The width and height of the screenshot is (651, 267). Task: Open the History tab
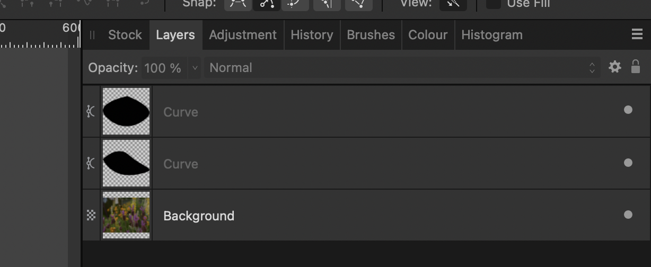tap(312, 35)
